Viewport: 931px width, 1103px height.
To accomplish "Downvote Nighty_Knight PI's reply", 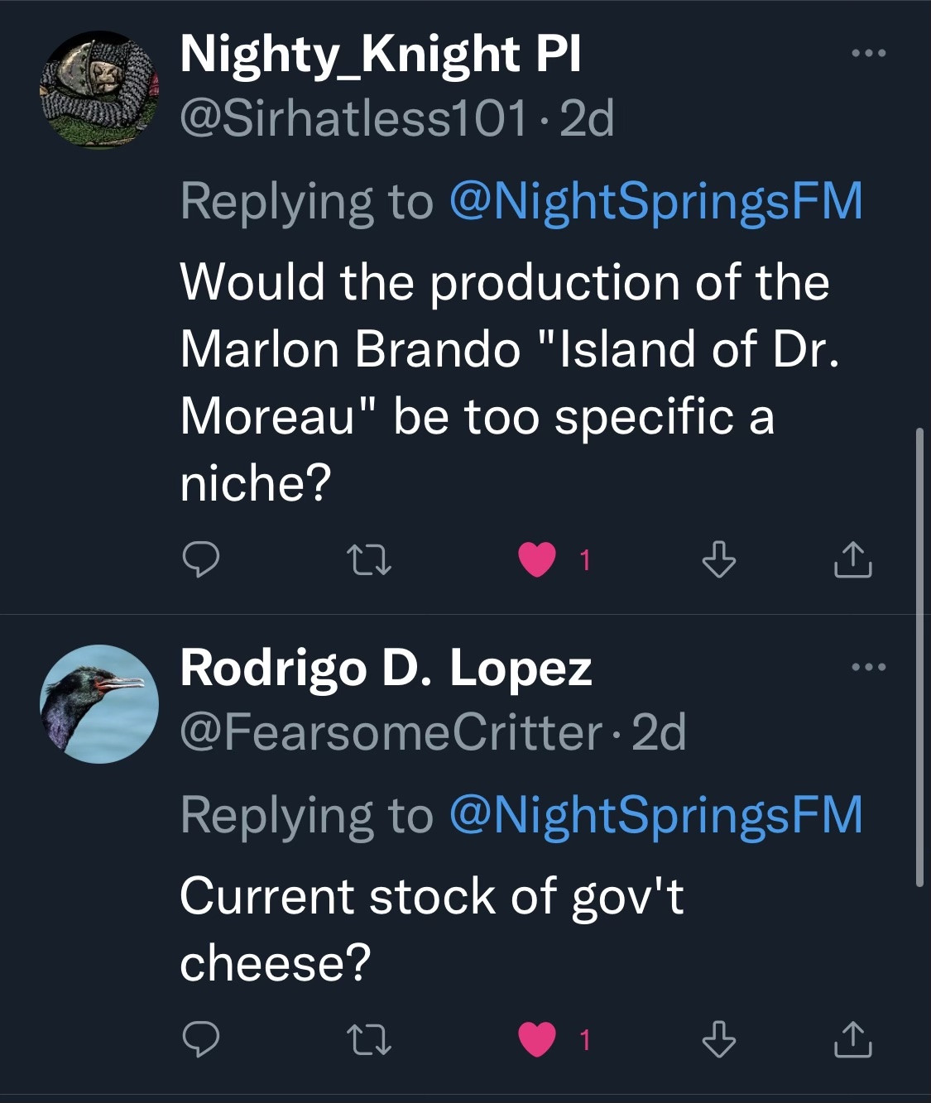I will click(718, 560).
